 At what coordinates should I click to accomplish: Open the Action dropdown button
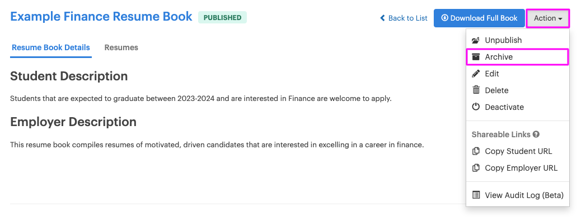(x=548, y=18)
